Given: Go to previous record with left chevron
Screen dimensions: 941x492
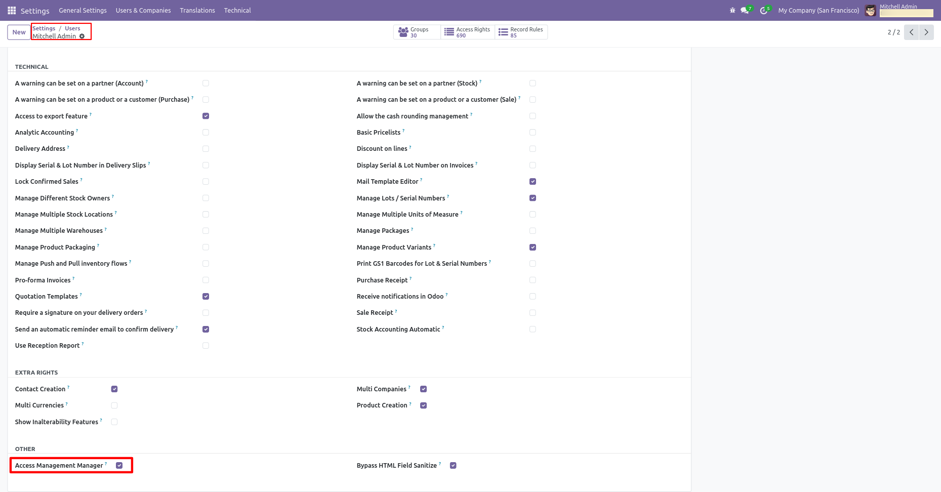Looking at the screenshot, I should [911, 32].
